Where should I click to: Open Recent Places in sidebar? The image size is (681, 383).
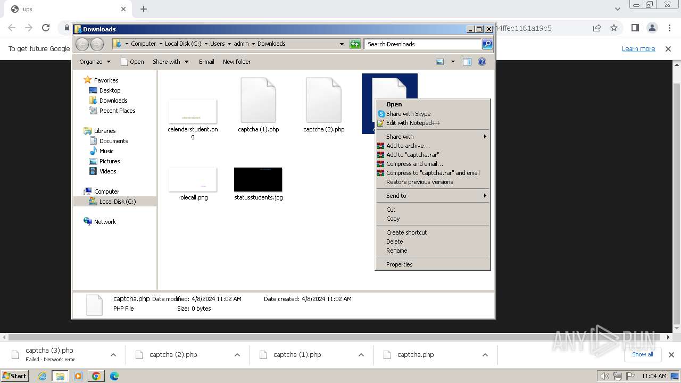[117, 111]
